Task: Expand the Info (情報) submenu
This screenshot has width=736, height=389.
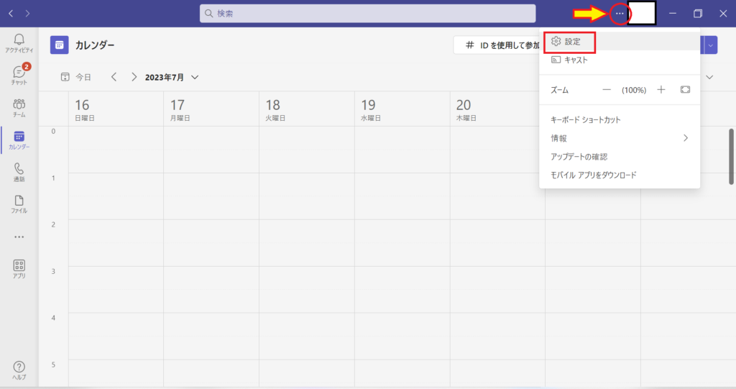Action: 620,138
